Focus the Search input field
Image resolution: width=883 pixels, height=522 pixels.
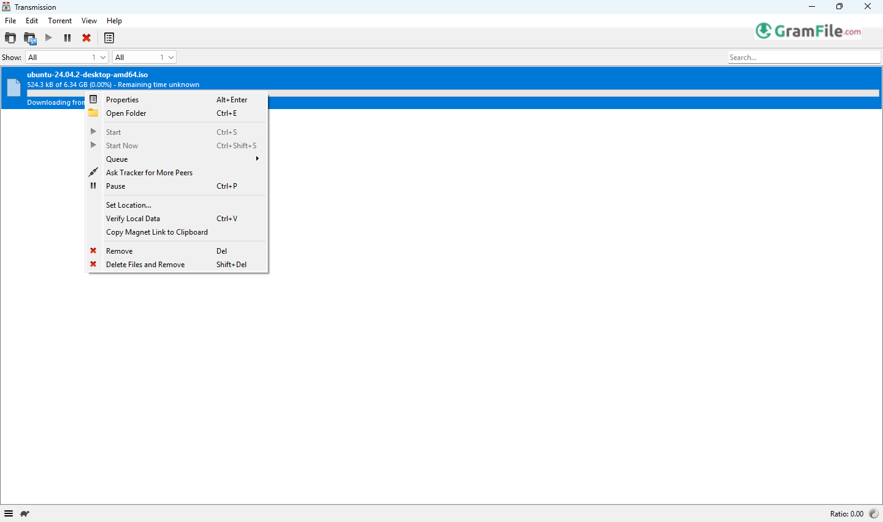coord(804,57)
